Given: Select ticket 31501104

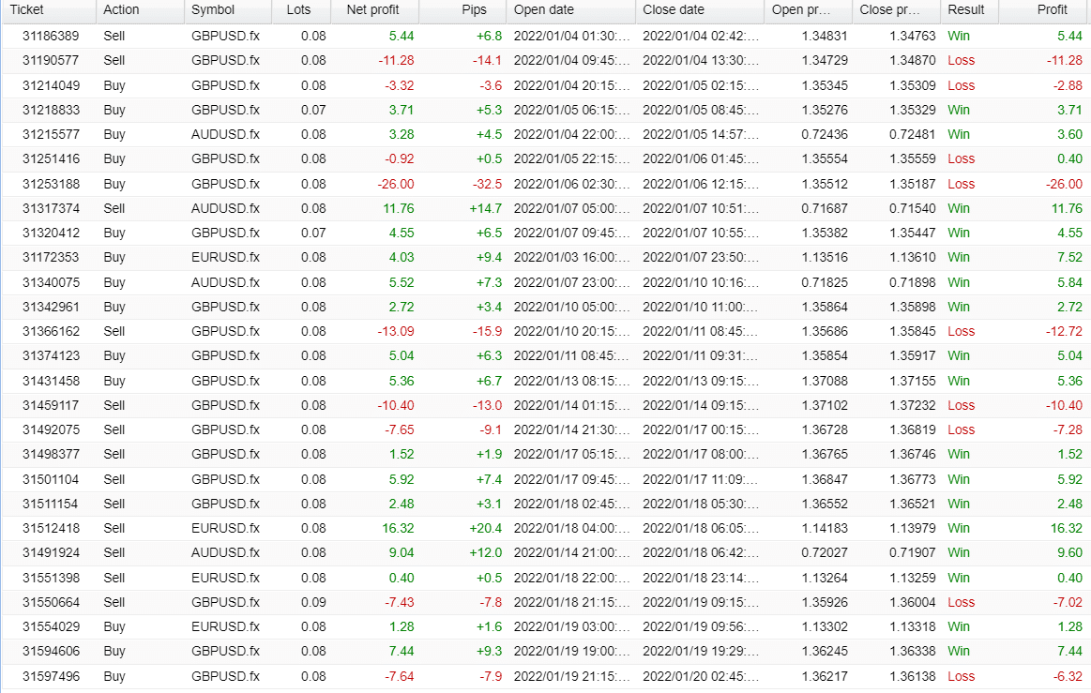Looking at the screenshot, I should coord(51,479).
